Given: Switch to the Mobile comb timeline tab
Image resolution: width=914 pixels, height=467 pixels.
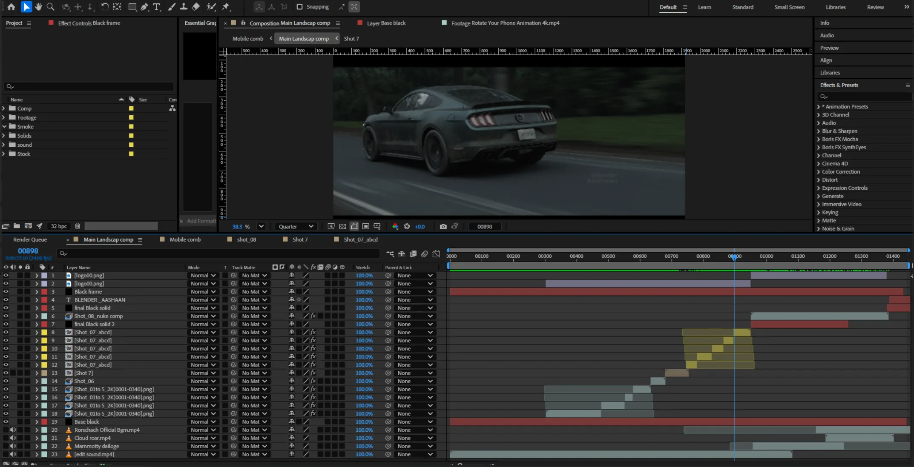Looking at the screenshot, I should coord(185,239).
